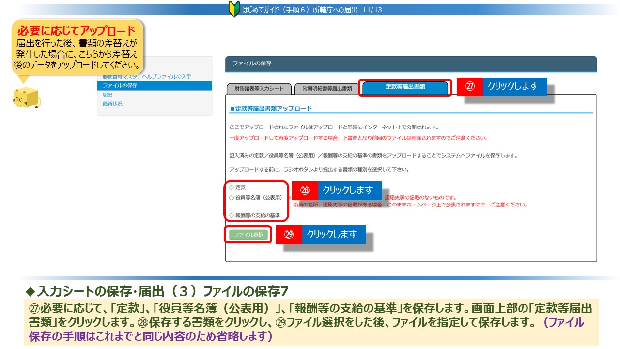
Task: Open the 最新状況 sidebar link
Action: coord(112,104)
